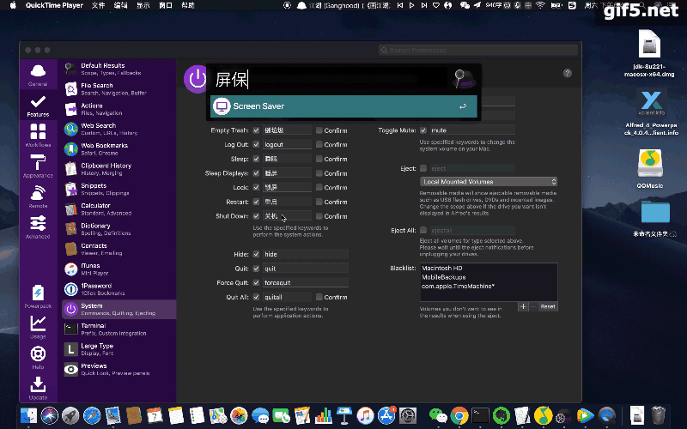Select Screen Saver result in Alfred
The image size is (687, 429).
[x=343, y=106]
